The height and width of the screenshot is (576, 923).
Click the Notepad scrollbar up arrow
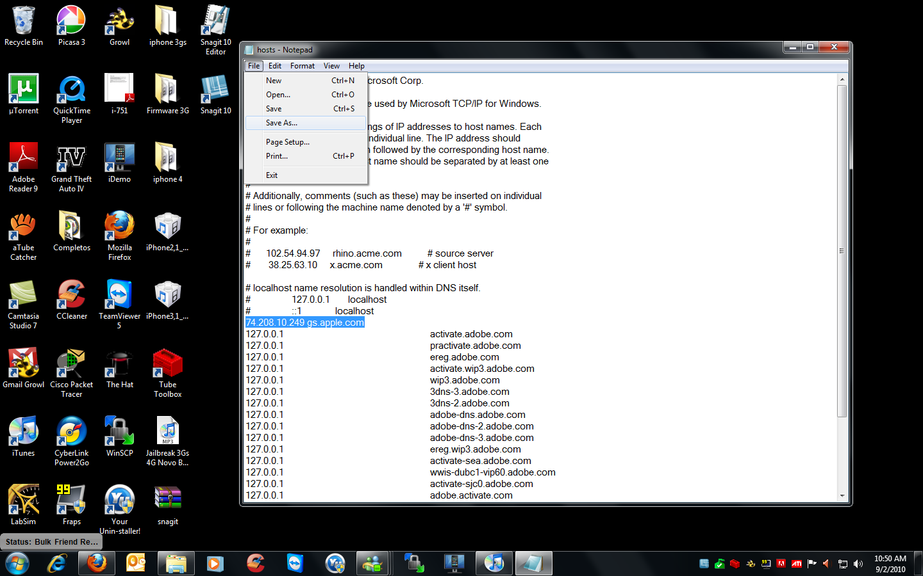(842, 79)
